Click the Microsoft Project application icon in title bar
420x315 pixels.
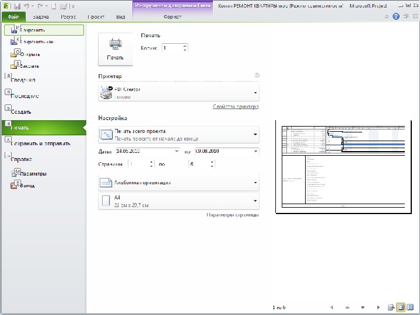(x=6, y=6)
